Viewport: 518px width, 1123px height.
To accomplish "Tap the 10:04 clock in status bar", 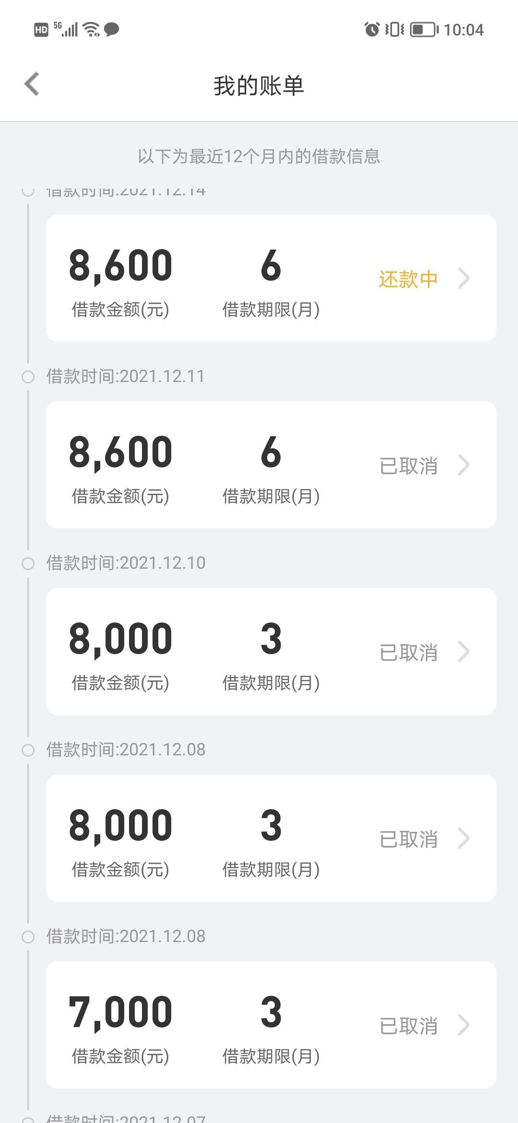I will click(x=463, y=30).
